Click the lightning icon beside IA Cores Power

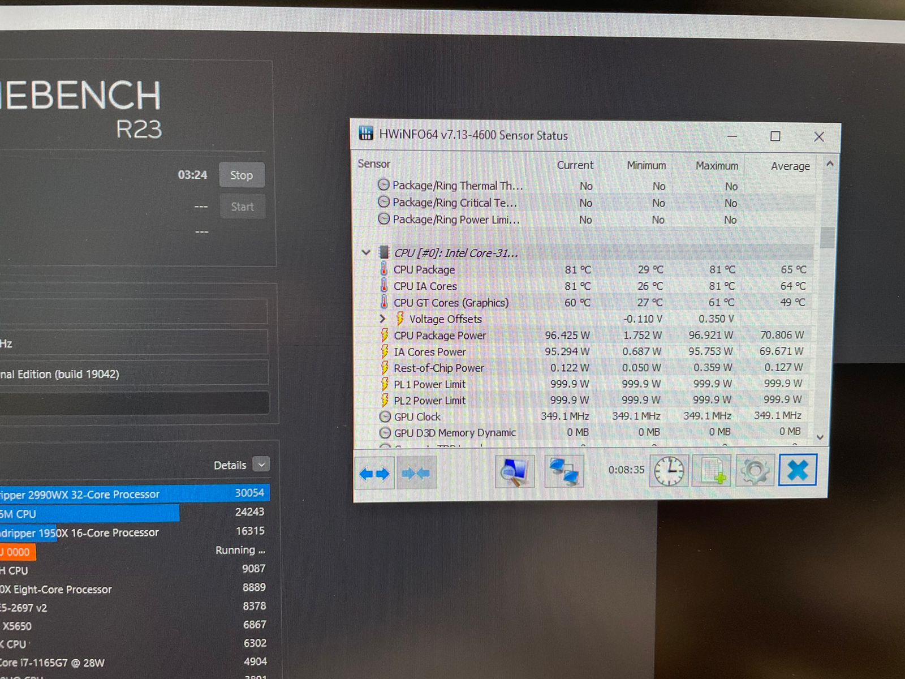(x=385, y=351)
